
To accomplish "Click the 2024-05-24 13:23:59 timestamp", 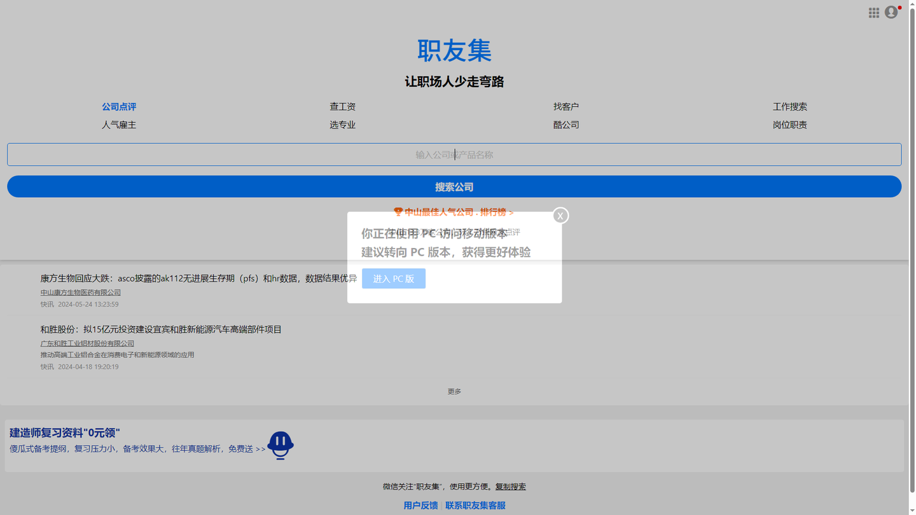I will (x=88, y=305).
